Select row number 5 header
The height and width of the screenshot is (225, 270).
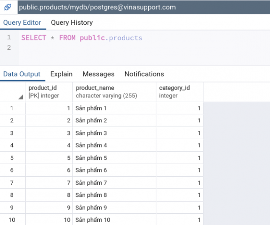point(12,158)
